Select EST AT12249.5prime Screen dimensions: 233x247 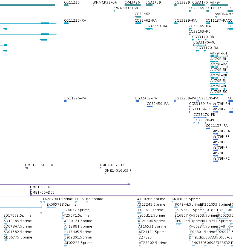point(139,207)
